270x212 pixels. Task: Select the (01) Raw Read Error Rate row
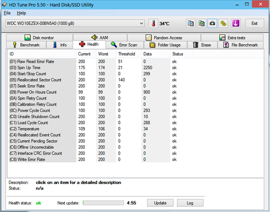coord(101,61)
